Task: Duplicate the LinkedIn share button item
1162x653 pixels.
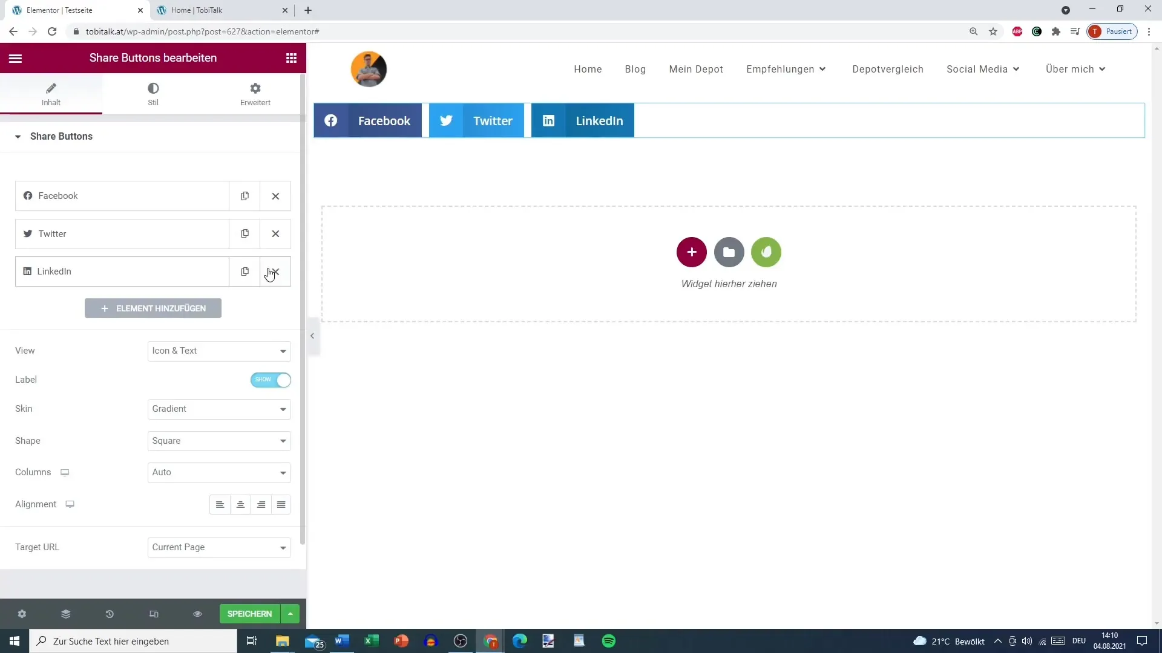Action: coord(245,271)
